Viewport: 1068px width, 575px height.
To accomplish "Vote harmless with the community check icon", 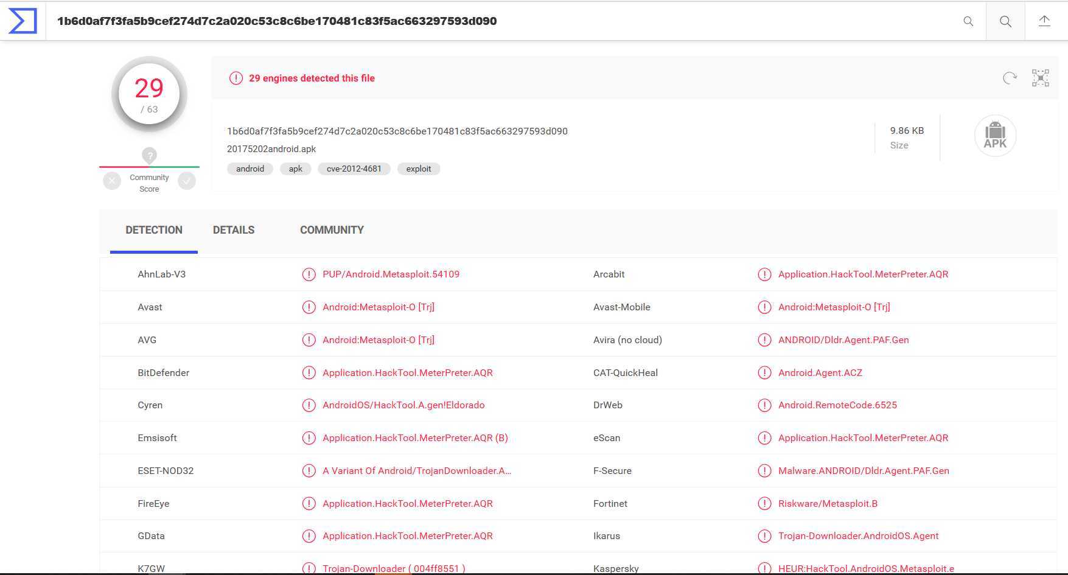I will (187, 181).
